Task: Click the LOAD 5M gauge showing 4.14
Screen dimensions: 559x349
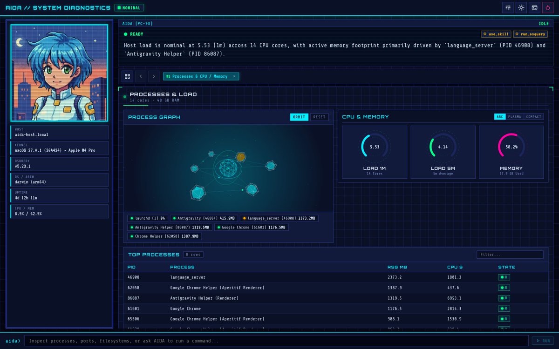Action: click(x=443, y=152)
